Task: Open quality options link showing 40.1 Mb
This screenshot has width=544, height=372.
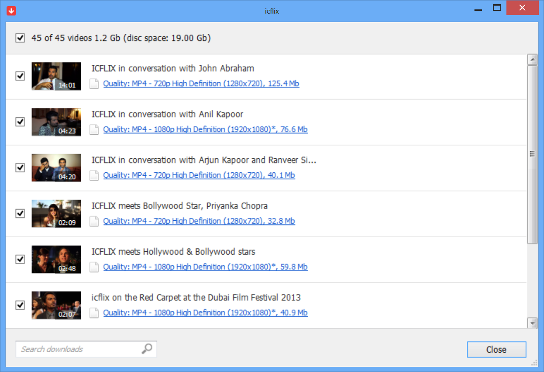Action: tap(199, 175)
